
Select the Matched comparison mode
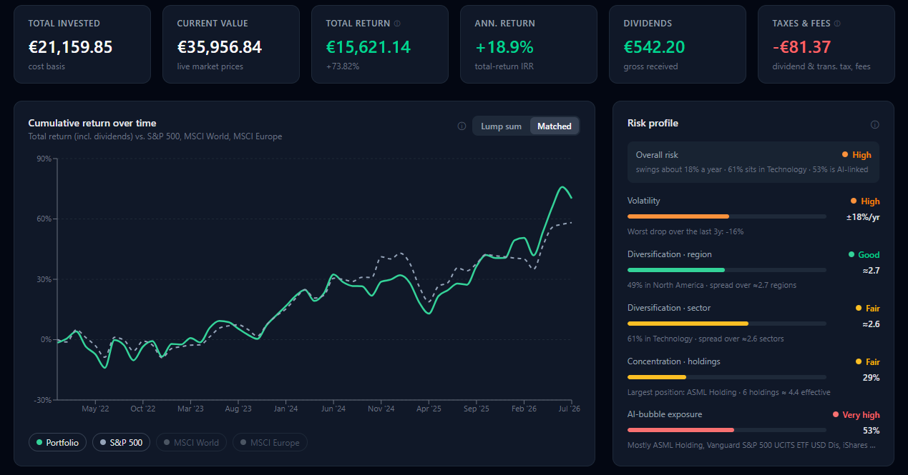click(x=555, y=126)
